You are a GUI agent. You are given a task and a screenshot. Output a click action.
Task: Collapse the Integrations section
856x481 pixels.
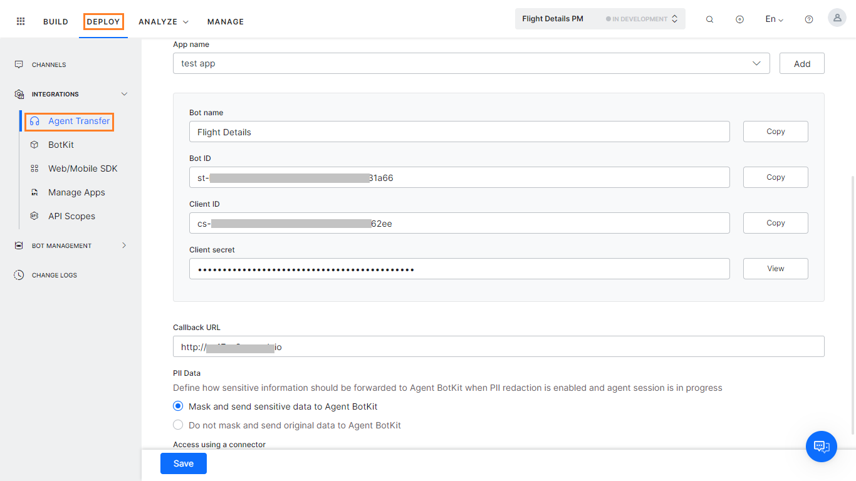(123, 94)
